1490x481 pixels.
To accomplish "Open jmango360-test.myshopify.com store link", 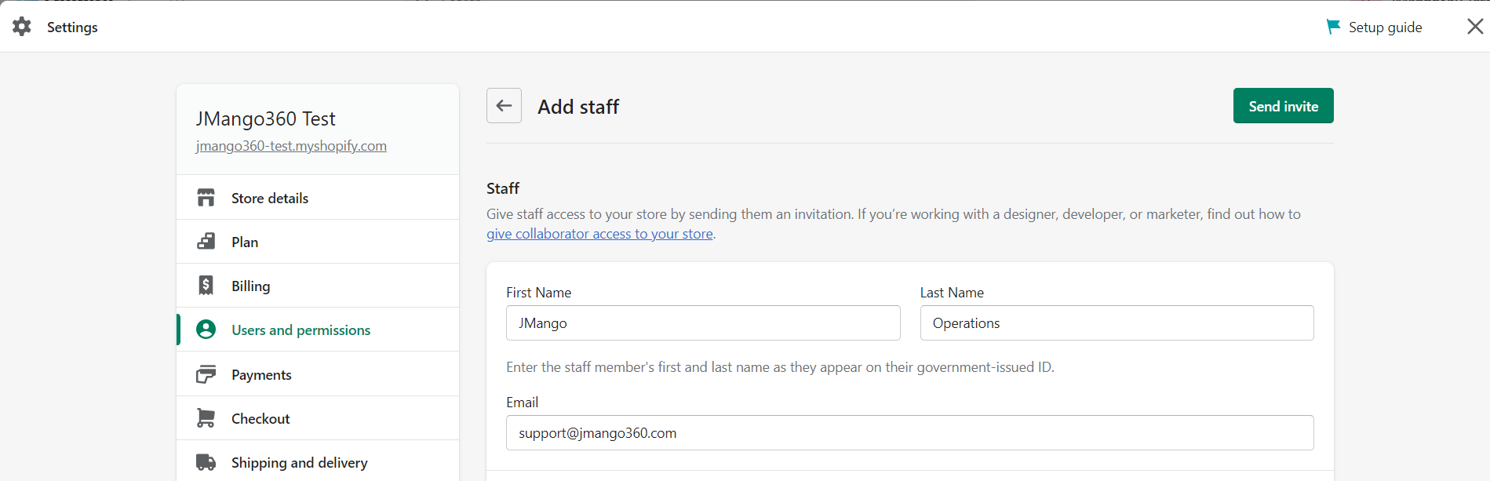I will click(x=291, y=146).
